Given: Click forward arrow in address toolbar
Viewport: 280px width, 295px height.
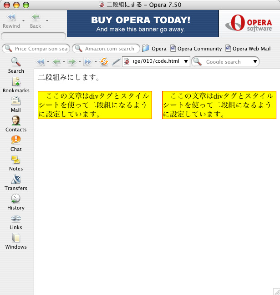Looking at the screenshot, I should (x=72, y=61).
